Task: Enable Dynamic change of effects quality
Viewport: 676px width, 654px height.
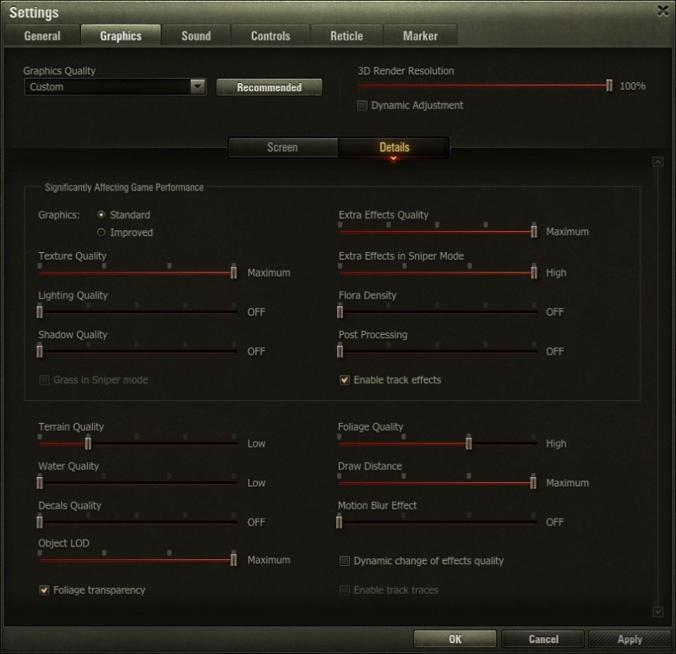Action: click(345, 561)
